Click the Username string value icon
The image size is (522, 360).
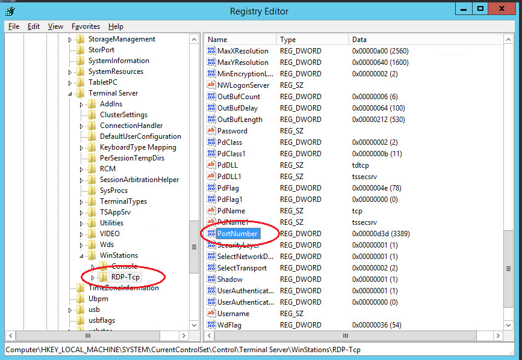coord(212,313)
